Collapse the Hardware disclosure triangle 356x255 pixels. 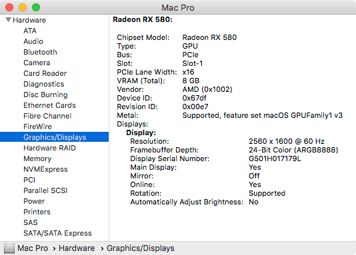(x=8, y=20)
